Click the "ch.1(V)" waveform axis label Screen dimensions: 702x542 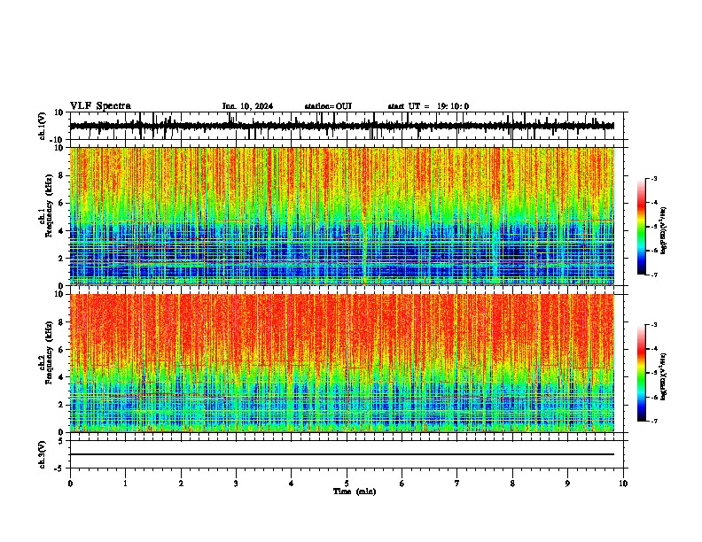coord(42,126)
